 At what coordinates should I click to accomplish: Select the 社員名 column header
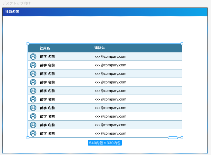coord(45,48)
